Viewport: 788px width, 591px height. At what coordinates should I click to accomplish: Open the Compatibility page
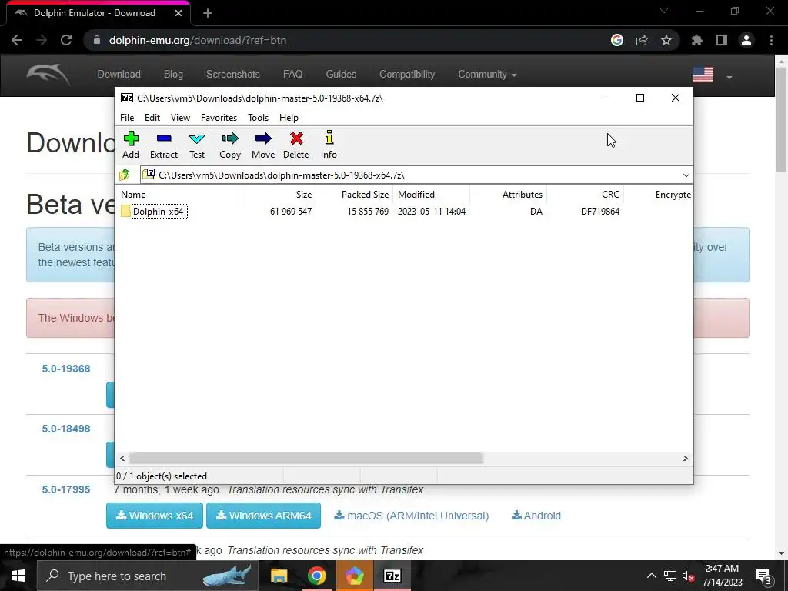click(407, 75)
